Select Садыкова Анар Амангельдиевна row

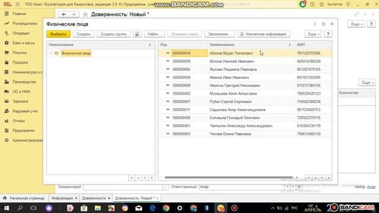pos(245,109)
